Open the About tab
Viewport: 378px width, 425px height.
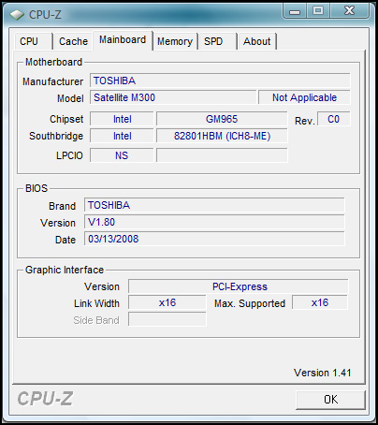pos(256,41)
